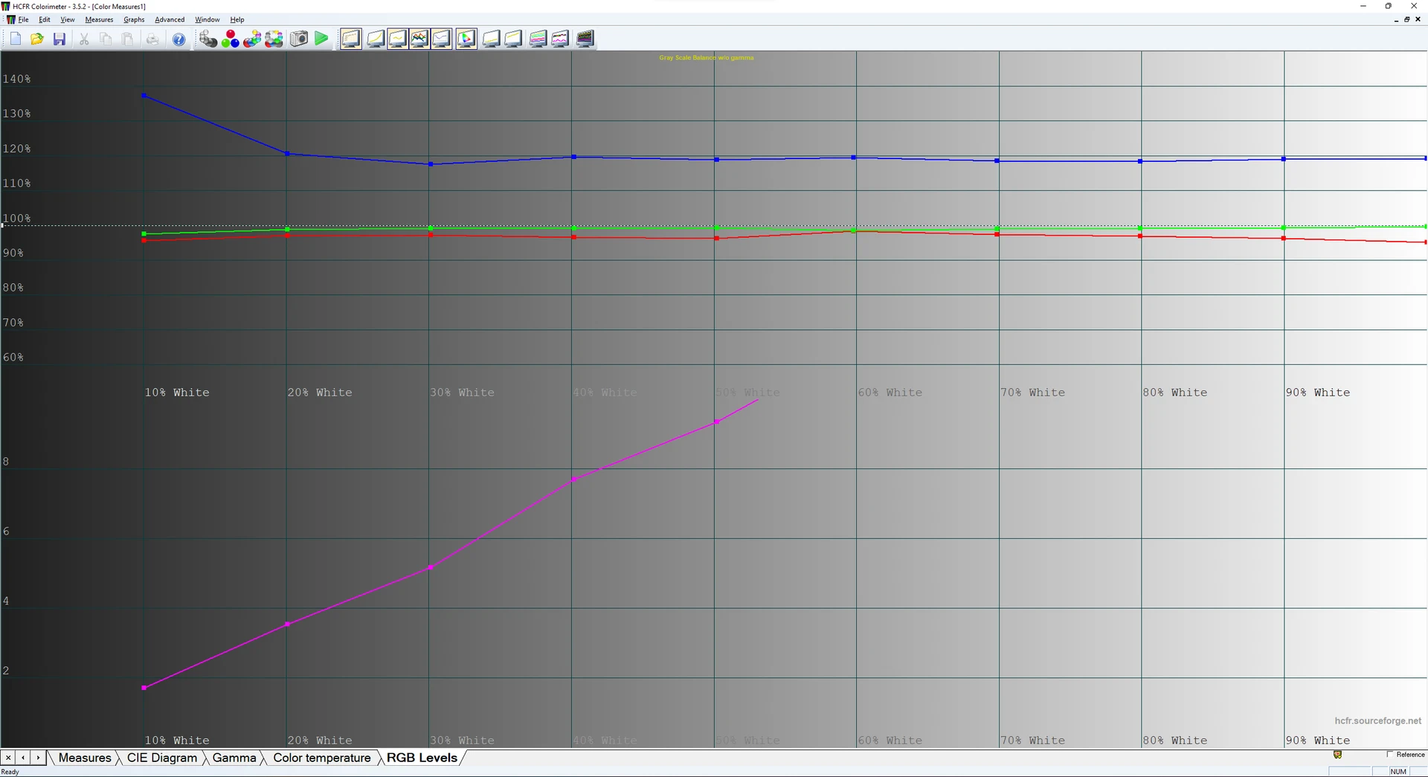Click the hcfr.sourceforge.net link text
The width and height of the screenshot is (1428, 777).
pyautogui.click(x=1377, y=720)
